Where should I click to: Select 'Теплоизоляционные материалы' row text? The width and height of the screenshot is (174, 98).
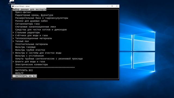click(x=33, y=38)
